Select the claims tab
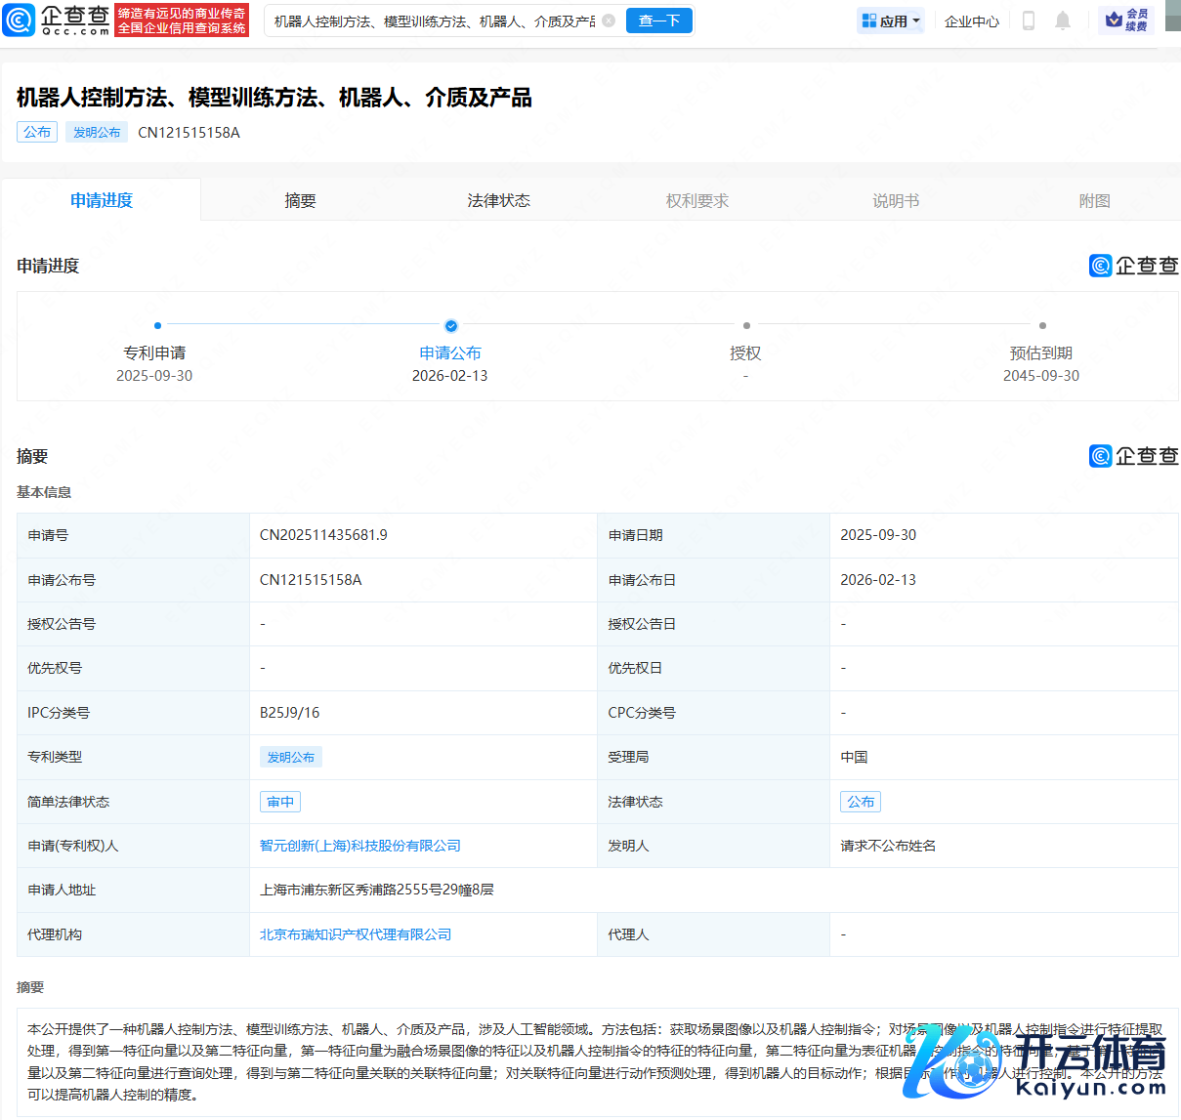1181x1120 pixels. tap(696, 200)
